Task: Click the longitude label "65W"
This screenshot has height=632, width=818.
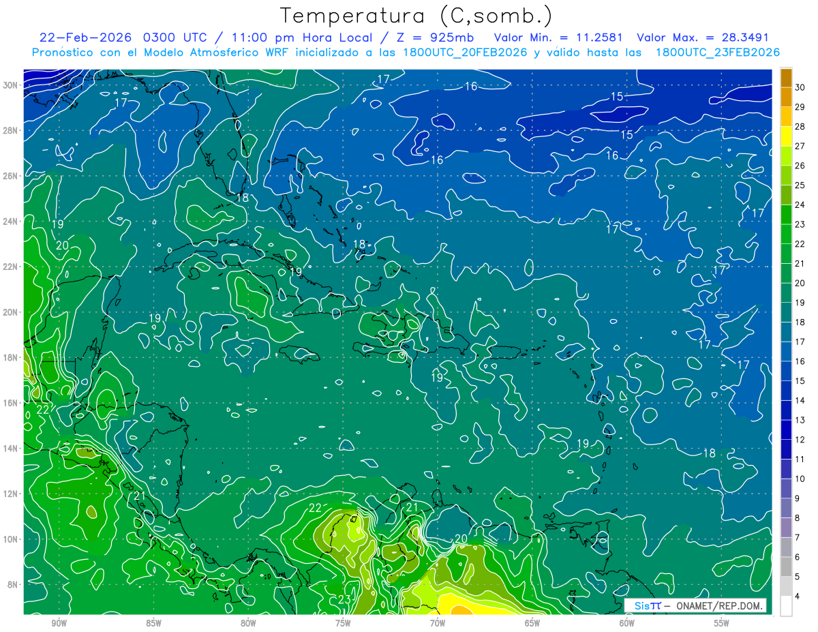Action: click(532, 623)
